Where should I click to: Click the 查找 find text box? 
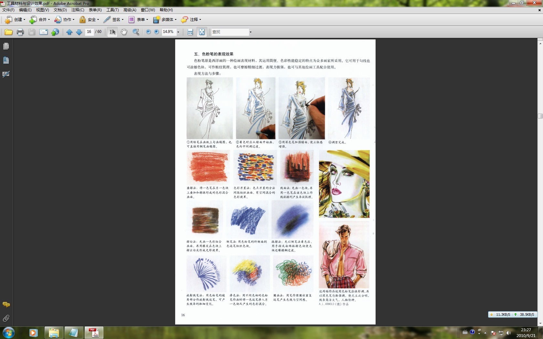coord(230,32)
